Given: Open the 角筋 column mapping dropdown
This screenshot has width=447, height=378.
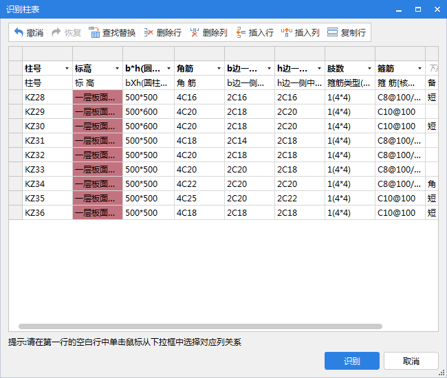Looking at the screenshot, I should point(219,68).
